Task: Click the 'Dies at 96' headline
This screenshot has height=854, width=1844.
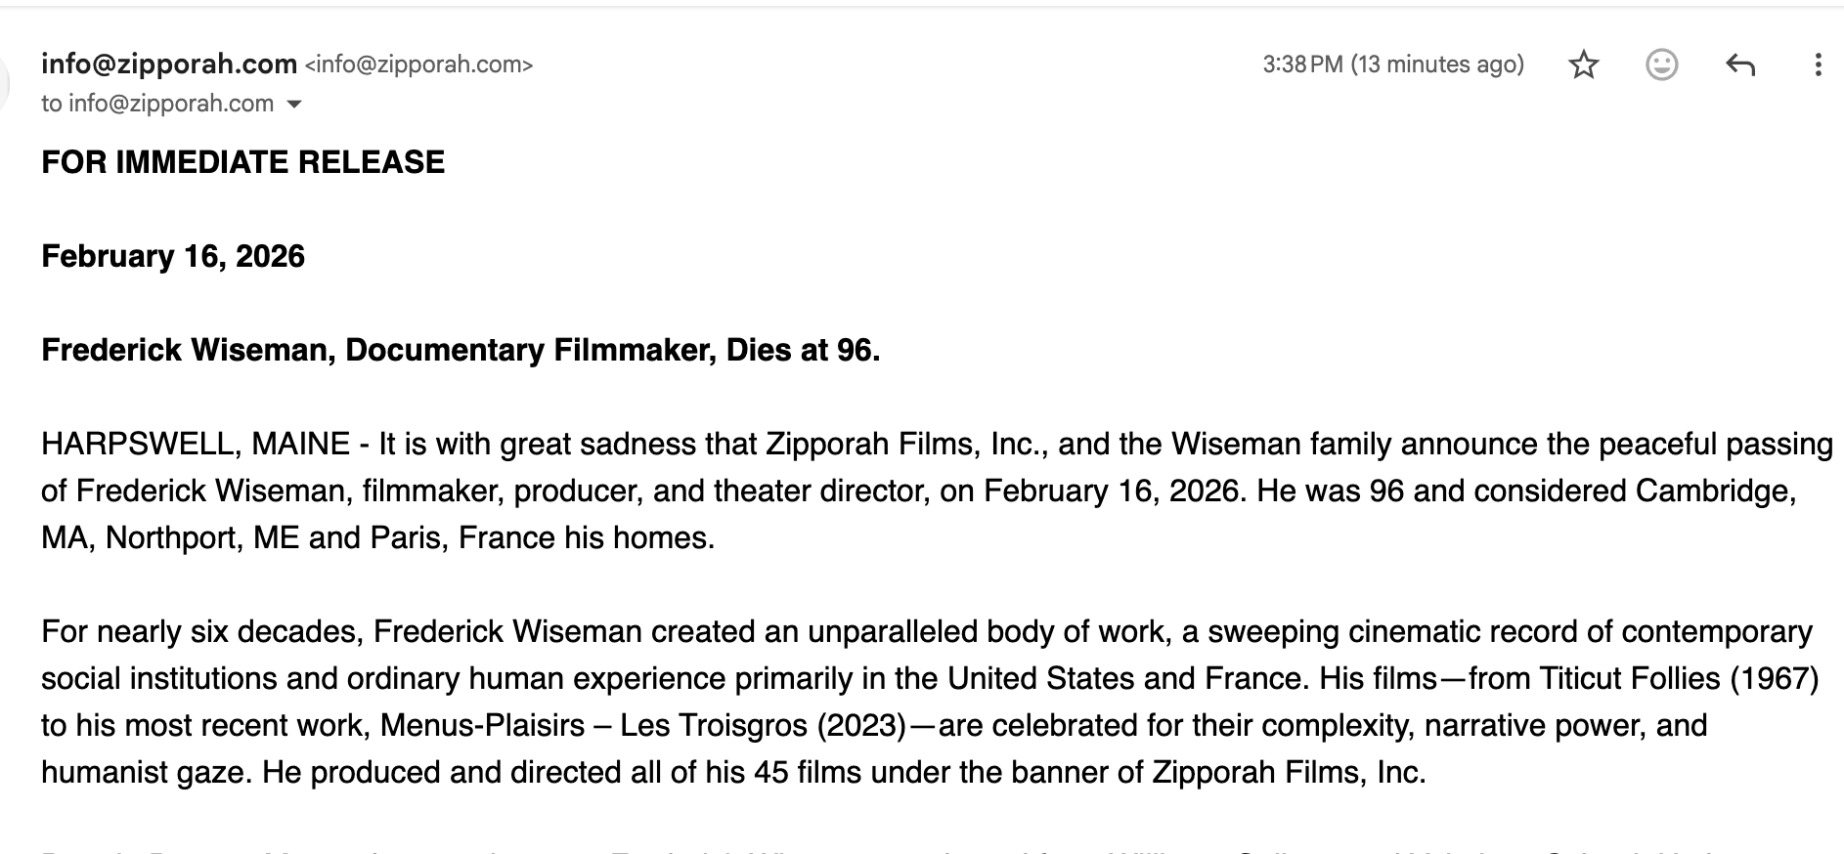Action: 802,350
